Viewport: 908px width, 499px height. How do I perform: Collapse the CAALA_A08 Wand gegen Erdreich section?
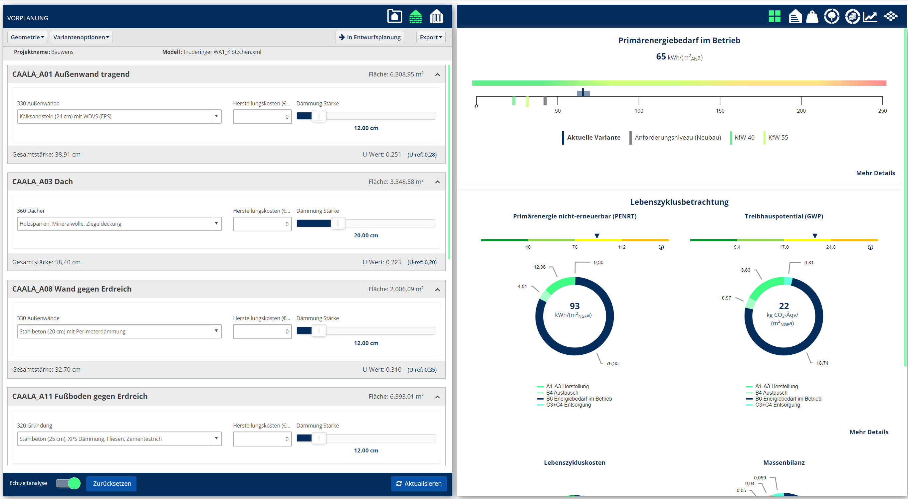pyautogui.click(x=437, y=289)
